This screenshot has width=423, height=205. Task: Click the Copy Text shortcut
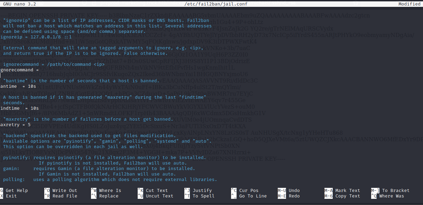pyautogui.click(x=347, y=196)
